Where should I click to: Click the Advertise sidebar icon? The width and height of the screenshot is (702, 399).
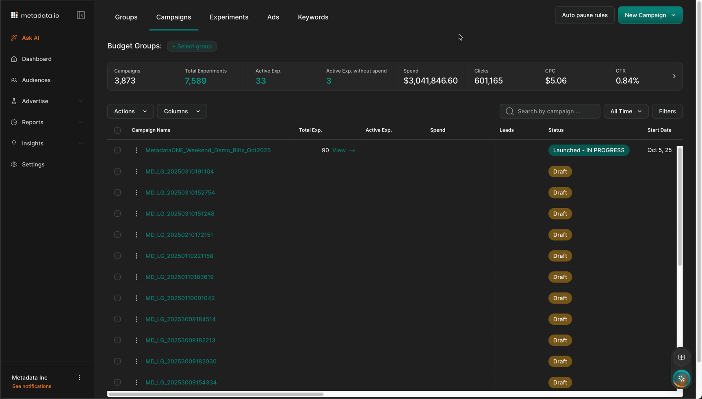(14, 101)
